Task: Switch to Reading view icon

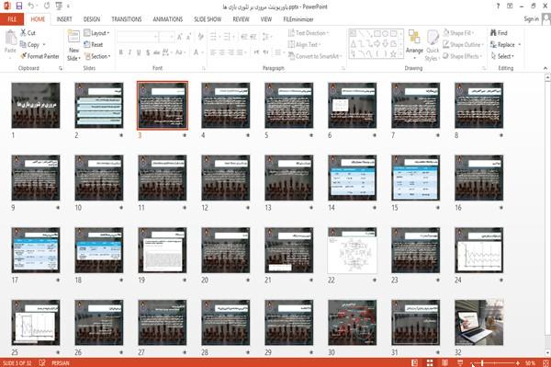Action: tap(444, 362)
